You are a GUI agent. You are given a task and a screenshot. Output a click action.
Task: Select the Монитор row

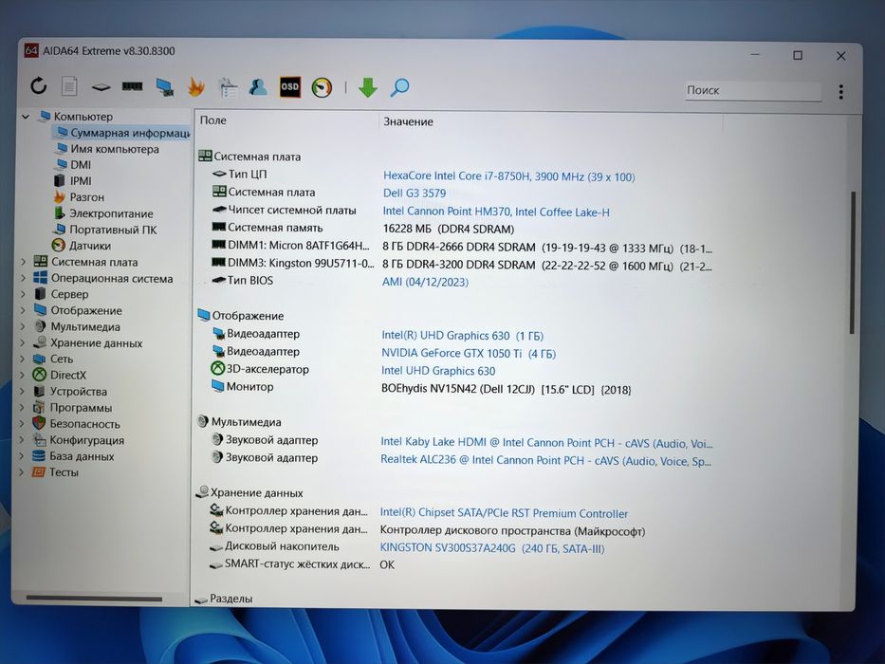click(420, 389)
